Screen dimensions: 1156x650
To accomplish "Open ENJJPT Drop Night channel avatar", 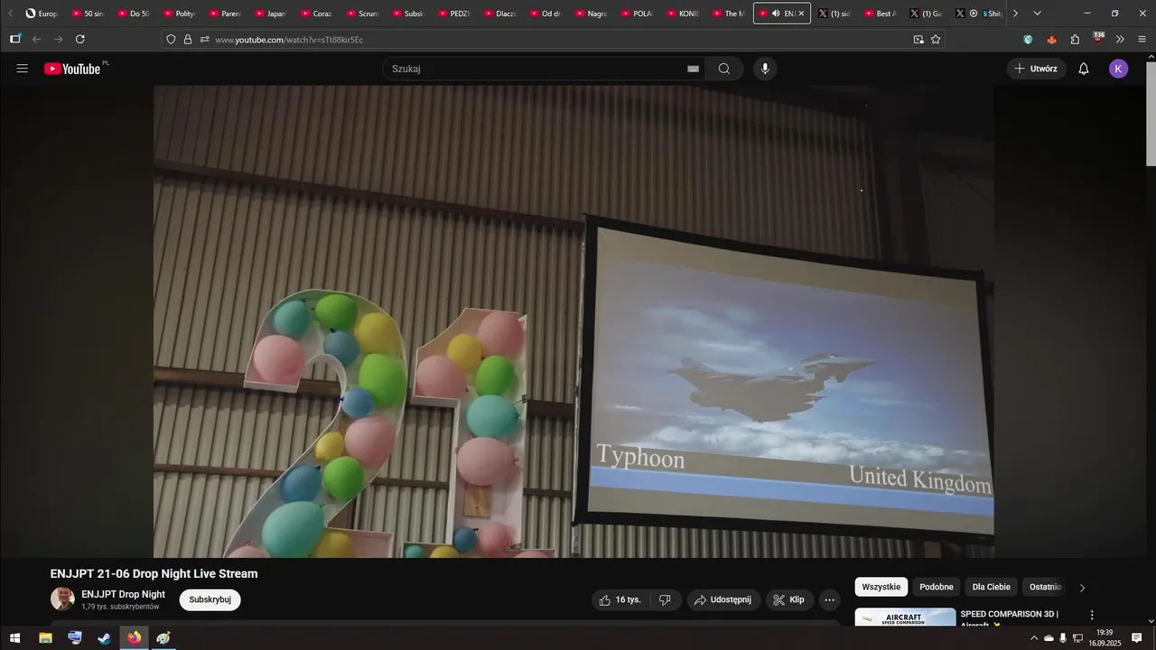I will pyautogui.click(x=62, y=599).
